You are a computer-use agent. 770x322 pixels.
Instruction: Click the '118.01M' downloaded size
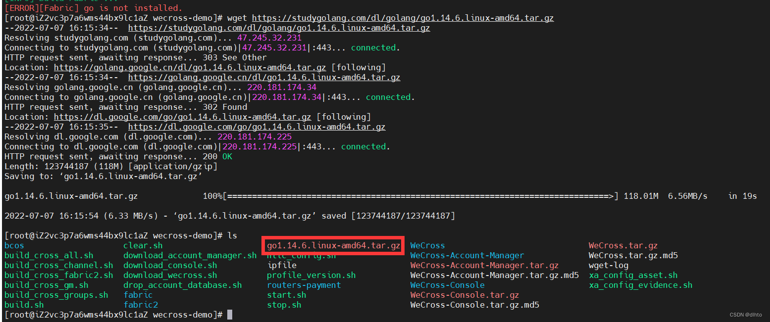pos(641,196)
